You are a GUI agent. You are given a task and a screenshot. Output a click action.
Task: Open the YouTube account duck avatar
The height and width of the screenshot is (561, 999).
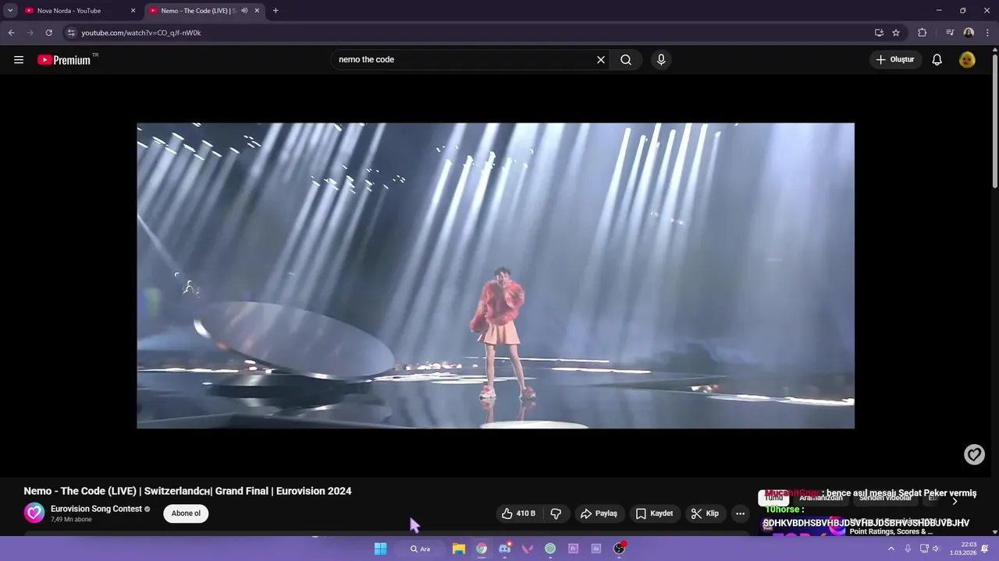click(x=967, y=60)
